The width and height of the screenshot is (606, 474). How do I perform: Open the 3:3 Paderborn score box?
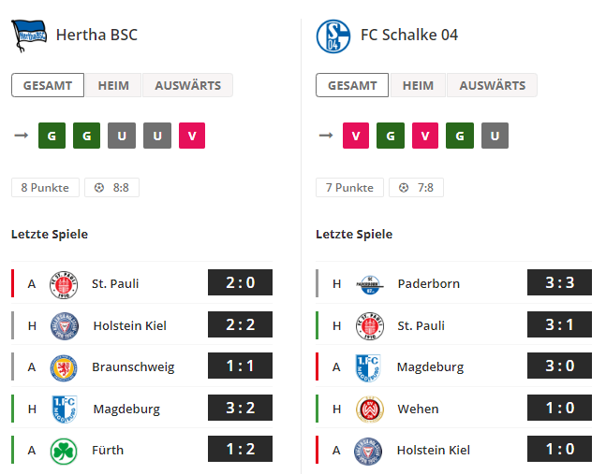[559, 282]
